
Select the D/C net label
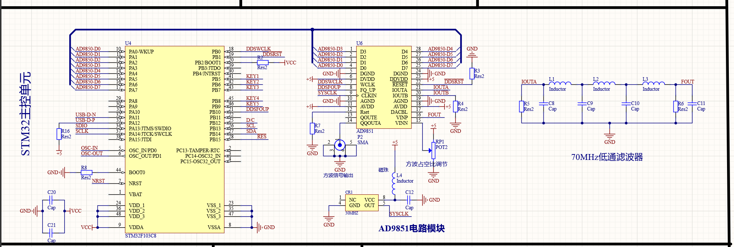250,120
